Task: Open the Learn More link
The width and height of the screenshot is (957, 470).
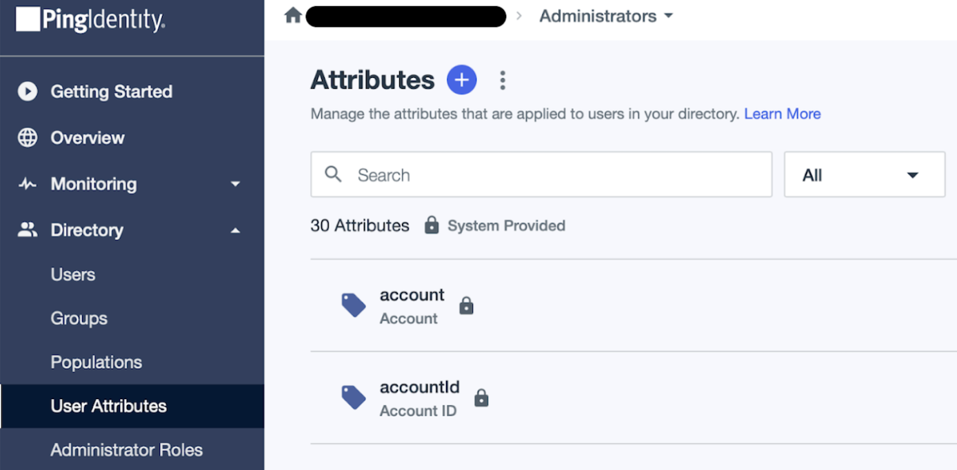Action: [x=782, y=114]
